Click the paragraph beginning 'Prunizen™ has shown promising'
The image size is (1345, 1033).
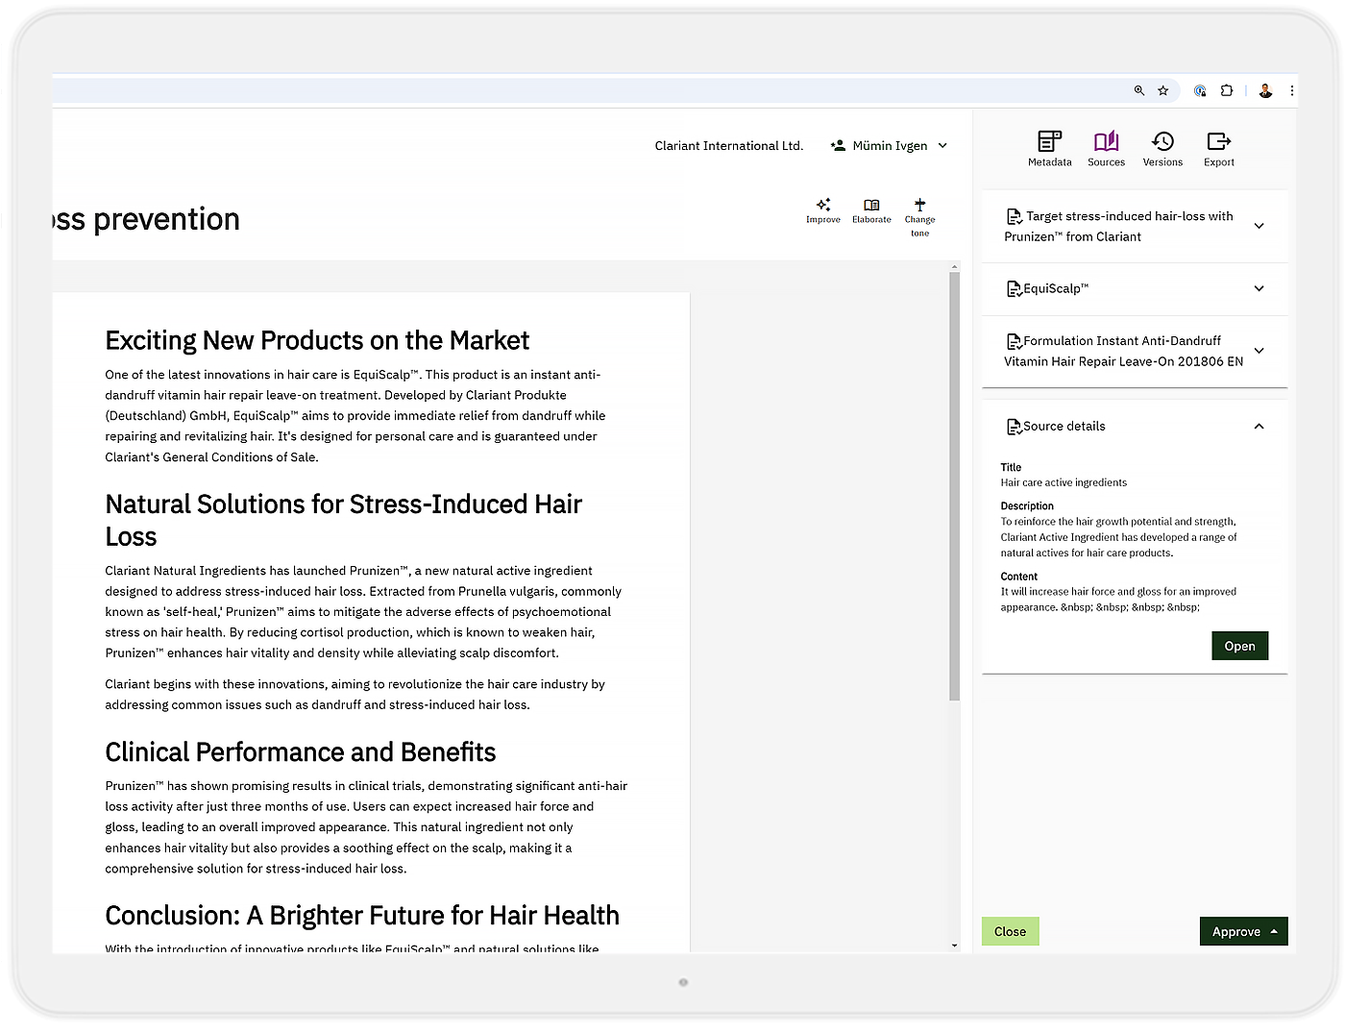(366, 826)
